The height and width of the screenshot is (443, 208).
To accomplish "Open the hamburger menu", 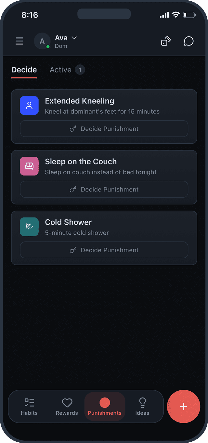I will tap(19, 41).
